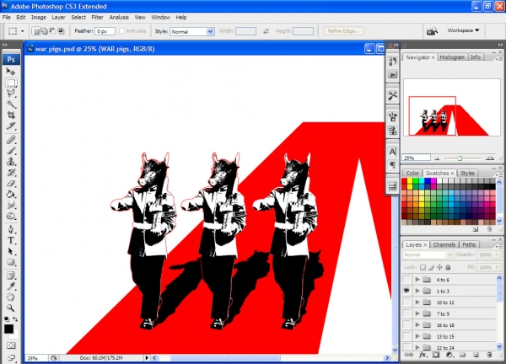This screenshot has width=506, height=364.
Task: Select the Type tool
Action: [x=11, y=240]
